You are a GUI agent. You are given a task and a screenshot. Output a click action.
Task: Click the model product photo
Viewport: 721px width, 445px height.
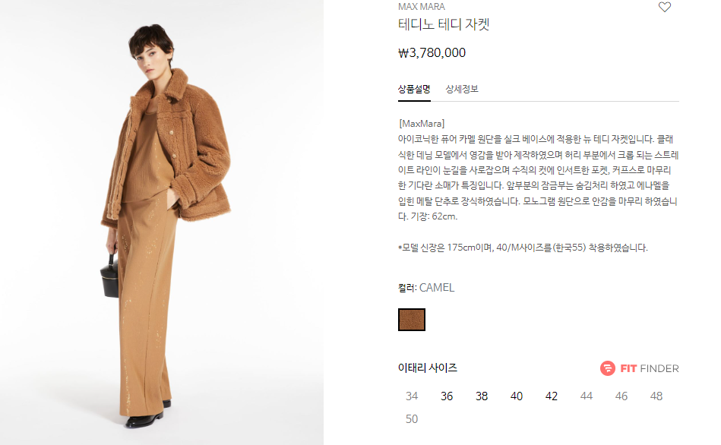[x=161, y=222]
